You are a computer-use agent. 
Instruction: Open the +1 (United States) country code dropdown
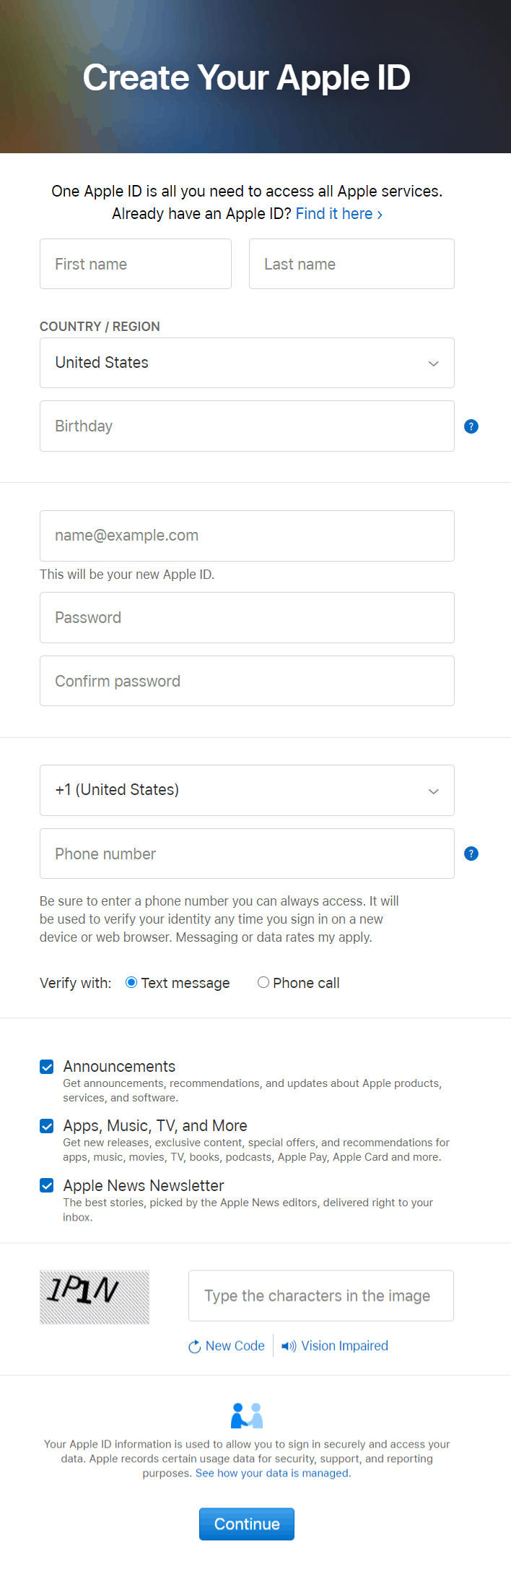tap(247, 790)
